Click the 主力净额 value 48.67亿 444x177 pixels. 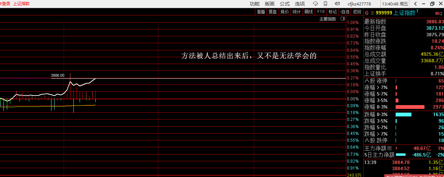pyautogui.click(x=422, y=149)
